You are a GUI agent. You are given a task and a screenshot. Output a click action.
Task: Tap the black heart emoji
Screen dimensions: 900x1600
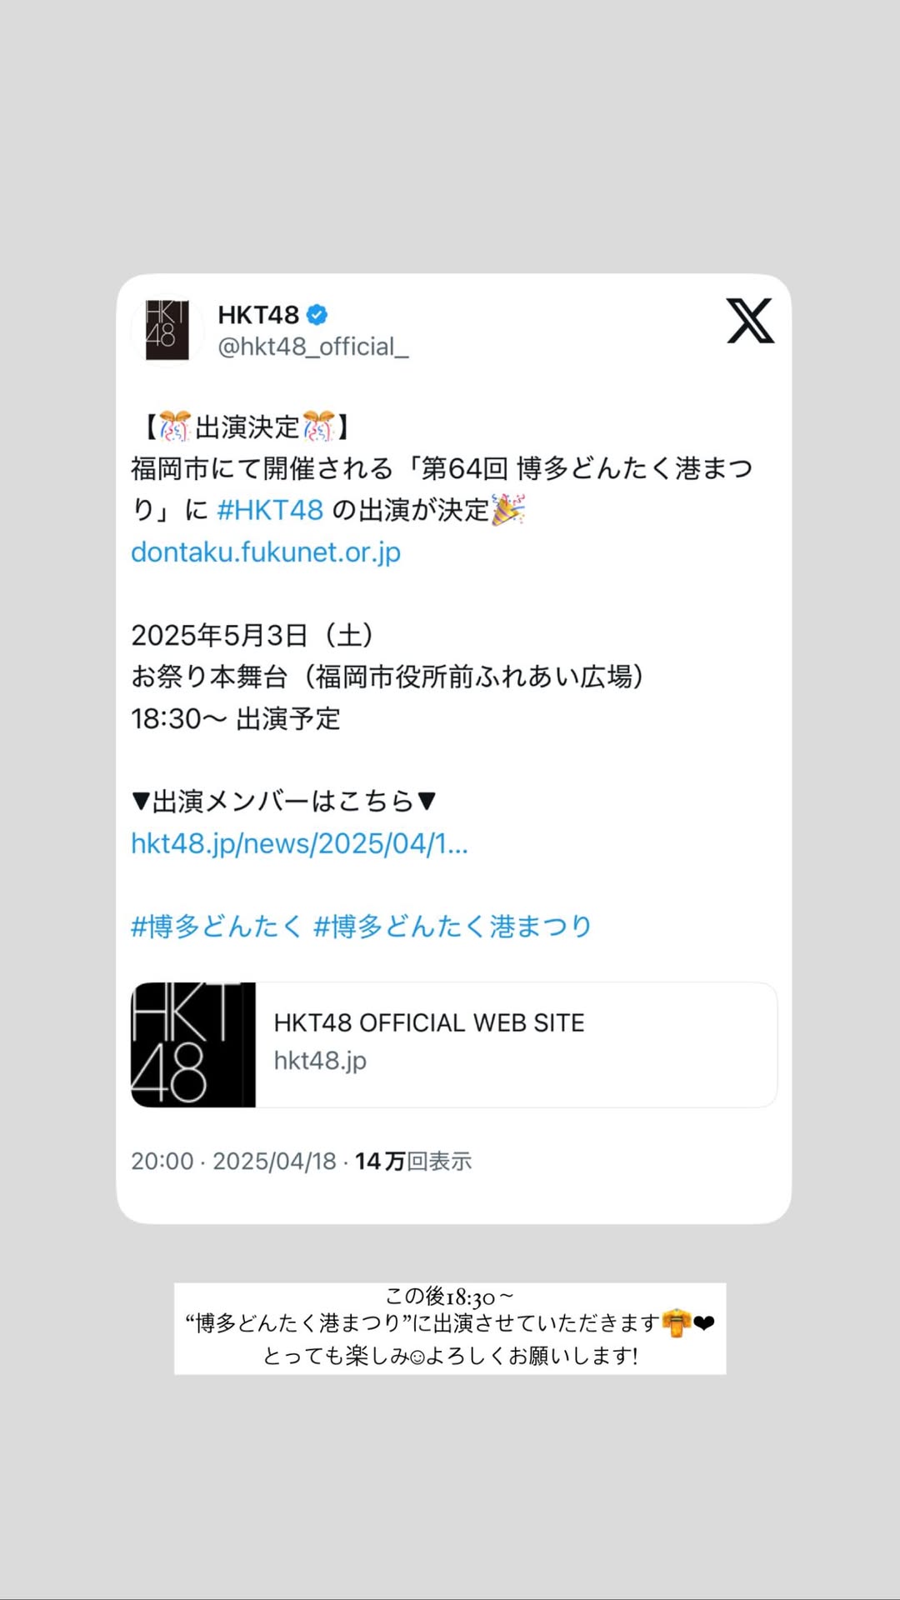point(704,1323)
